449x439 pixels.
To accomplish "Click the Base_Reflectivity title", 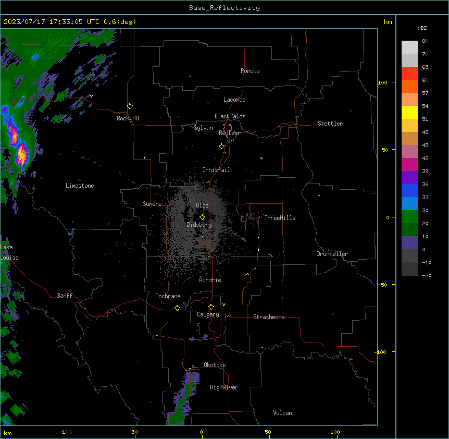I will 224,8.
